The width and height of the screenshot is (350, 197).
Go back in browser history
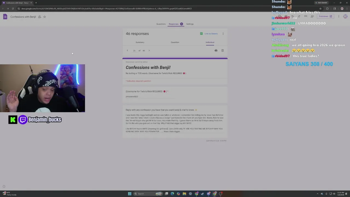pos(3,8)
